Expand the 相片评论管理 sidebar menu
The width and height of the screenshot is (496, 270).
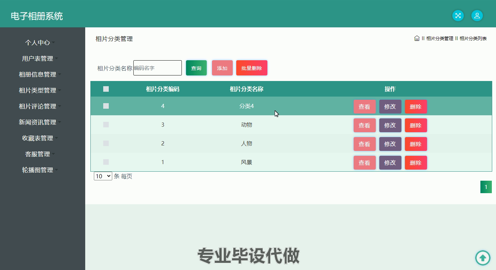point(40,106)
